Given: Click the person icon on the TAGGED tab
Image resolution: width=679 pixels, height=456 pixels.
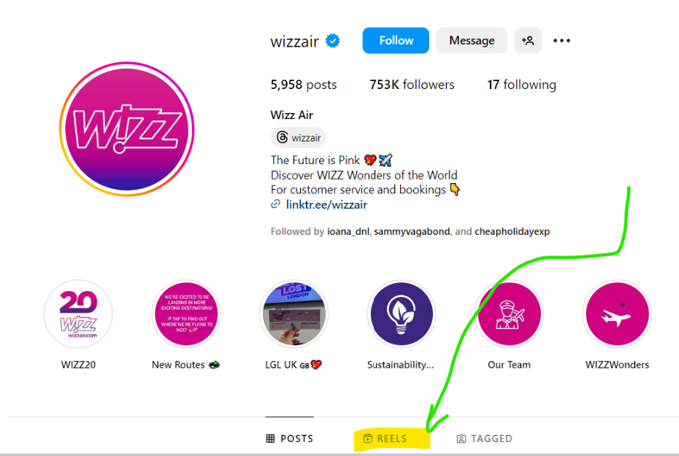Looking at the screenshot, I should click(x=461, y=438).
